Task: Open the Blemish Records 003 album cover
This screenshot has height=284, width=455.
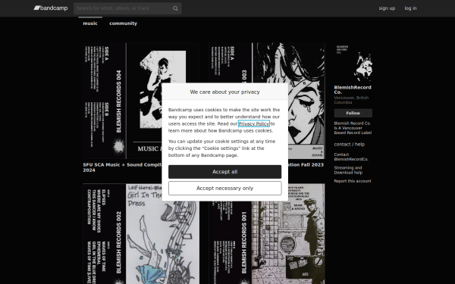Action: tap(267, 101)
